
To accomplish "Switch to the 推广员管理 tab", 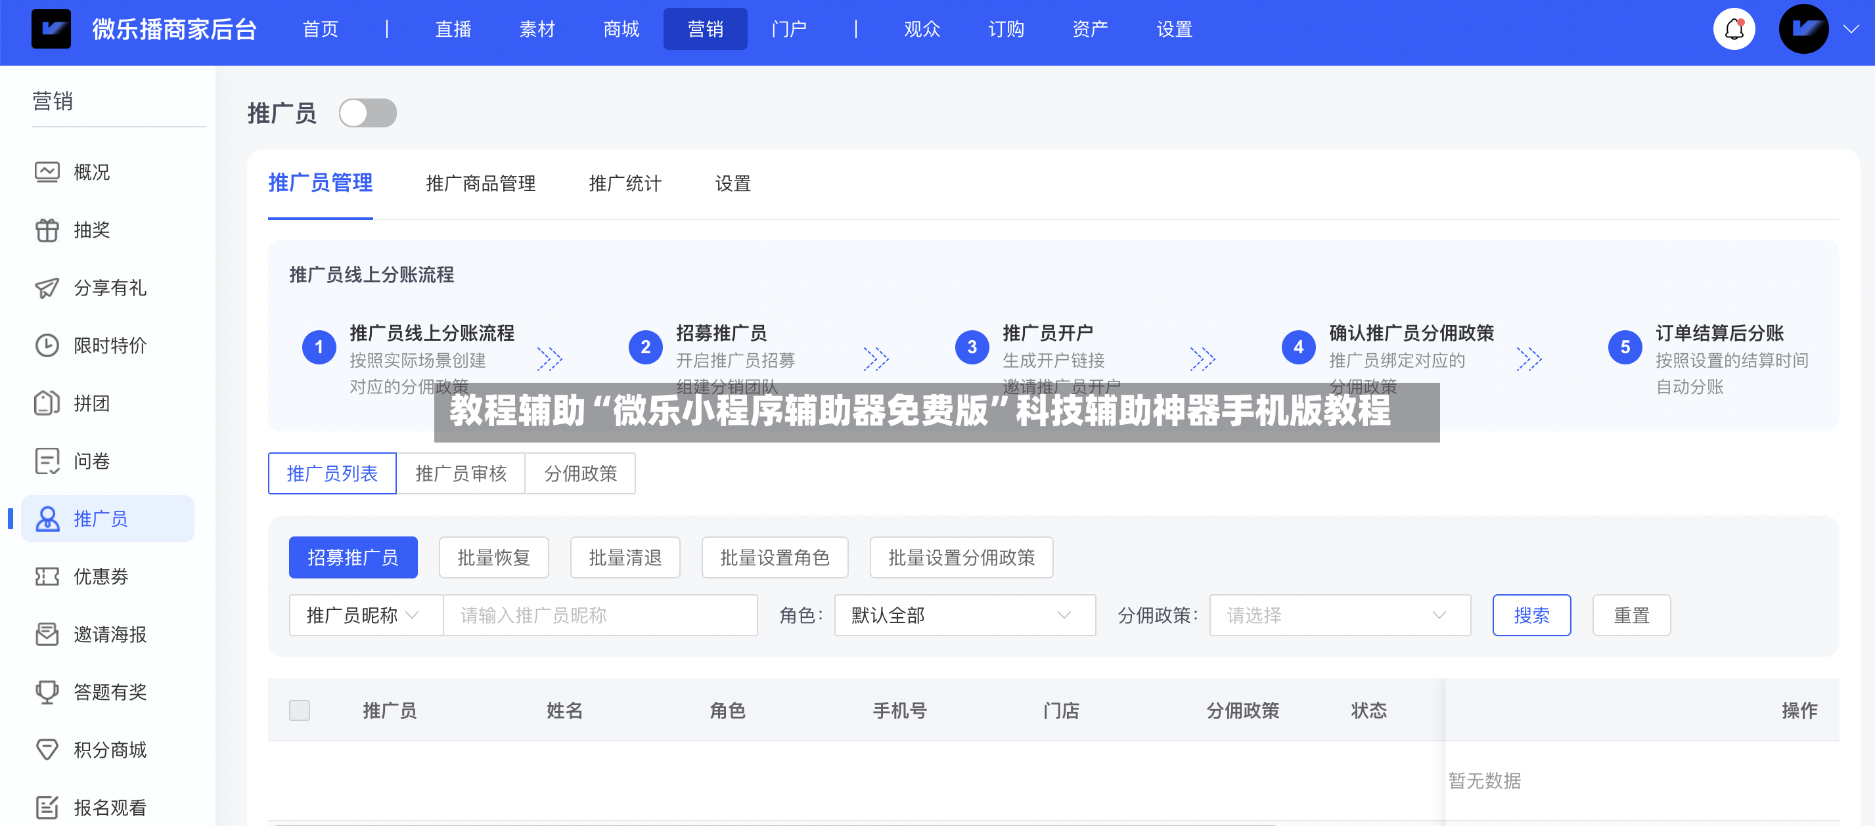I will coord(320,183).
